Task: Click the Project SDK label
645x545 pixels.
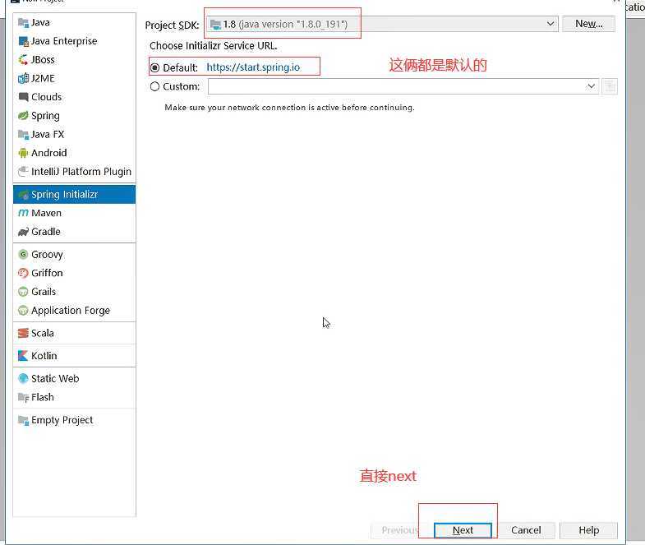Action: tap(172, 25)
